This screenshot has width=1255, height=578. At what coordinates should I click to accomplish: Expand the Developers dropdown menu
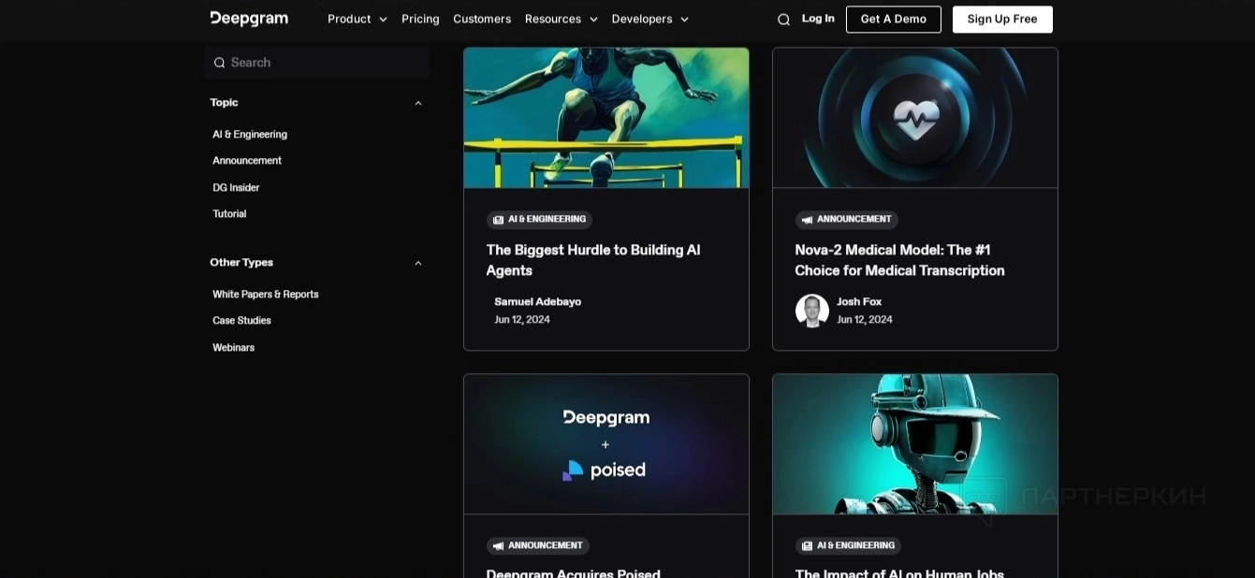click(650, 19)
